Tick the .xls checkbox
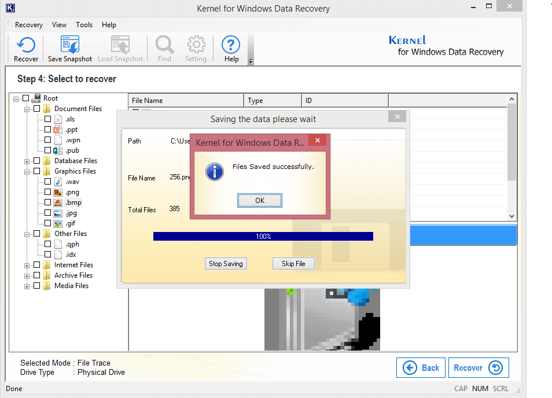The width and height of the screenshot is (552, 398). pos(48,119)
